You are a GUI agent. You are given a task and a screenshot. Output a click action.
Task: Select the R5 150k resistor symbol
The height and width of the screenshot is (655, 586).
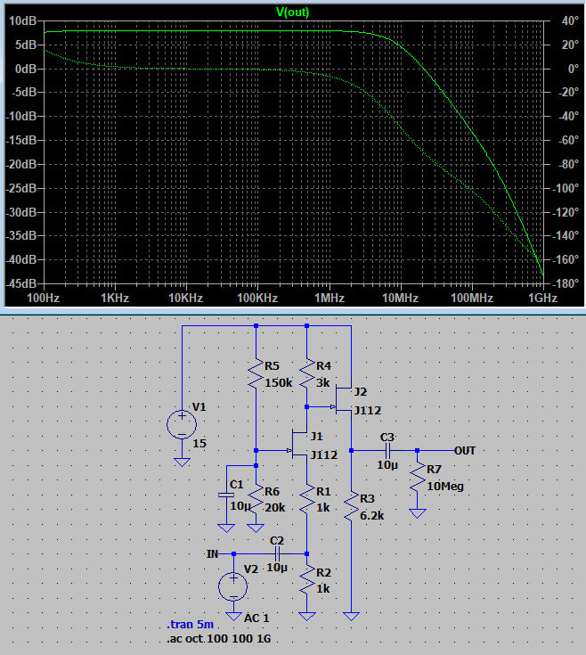[x=256, y=374]
